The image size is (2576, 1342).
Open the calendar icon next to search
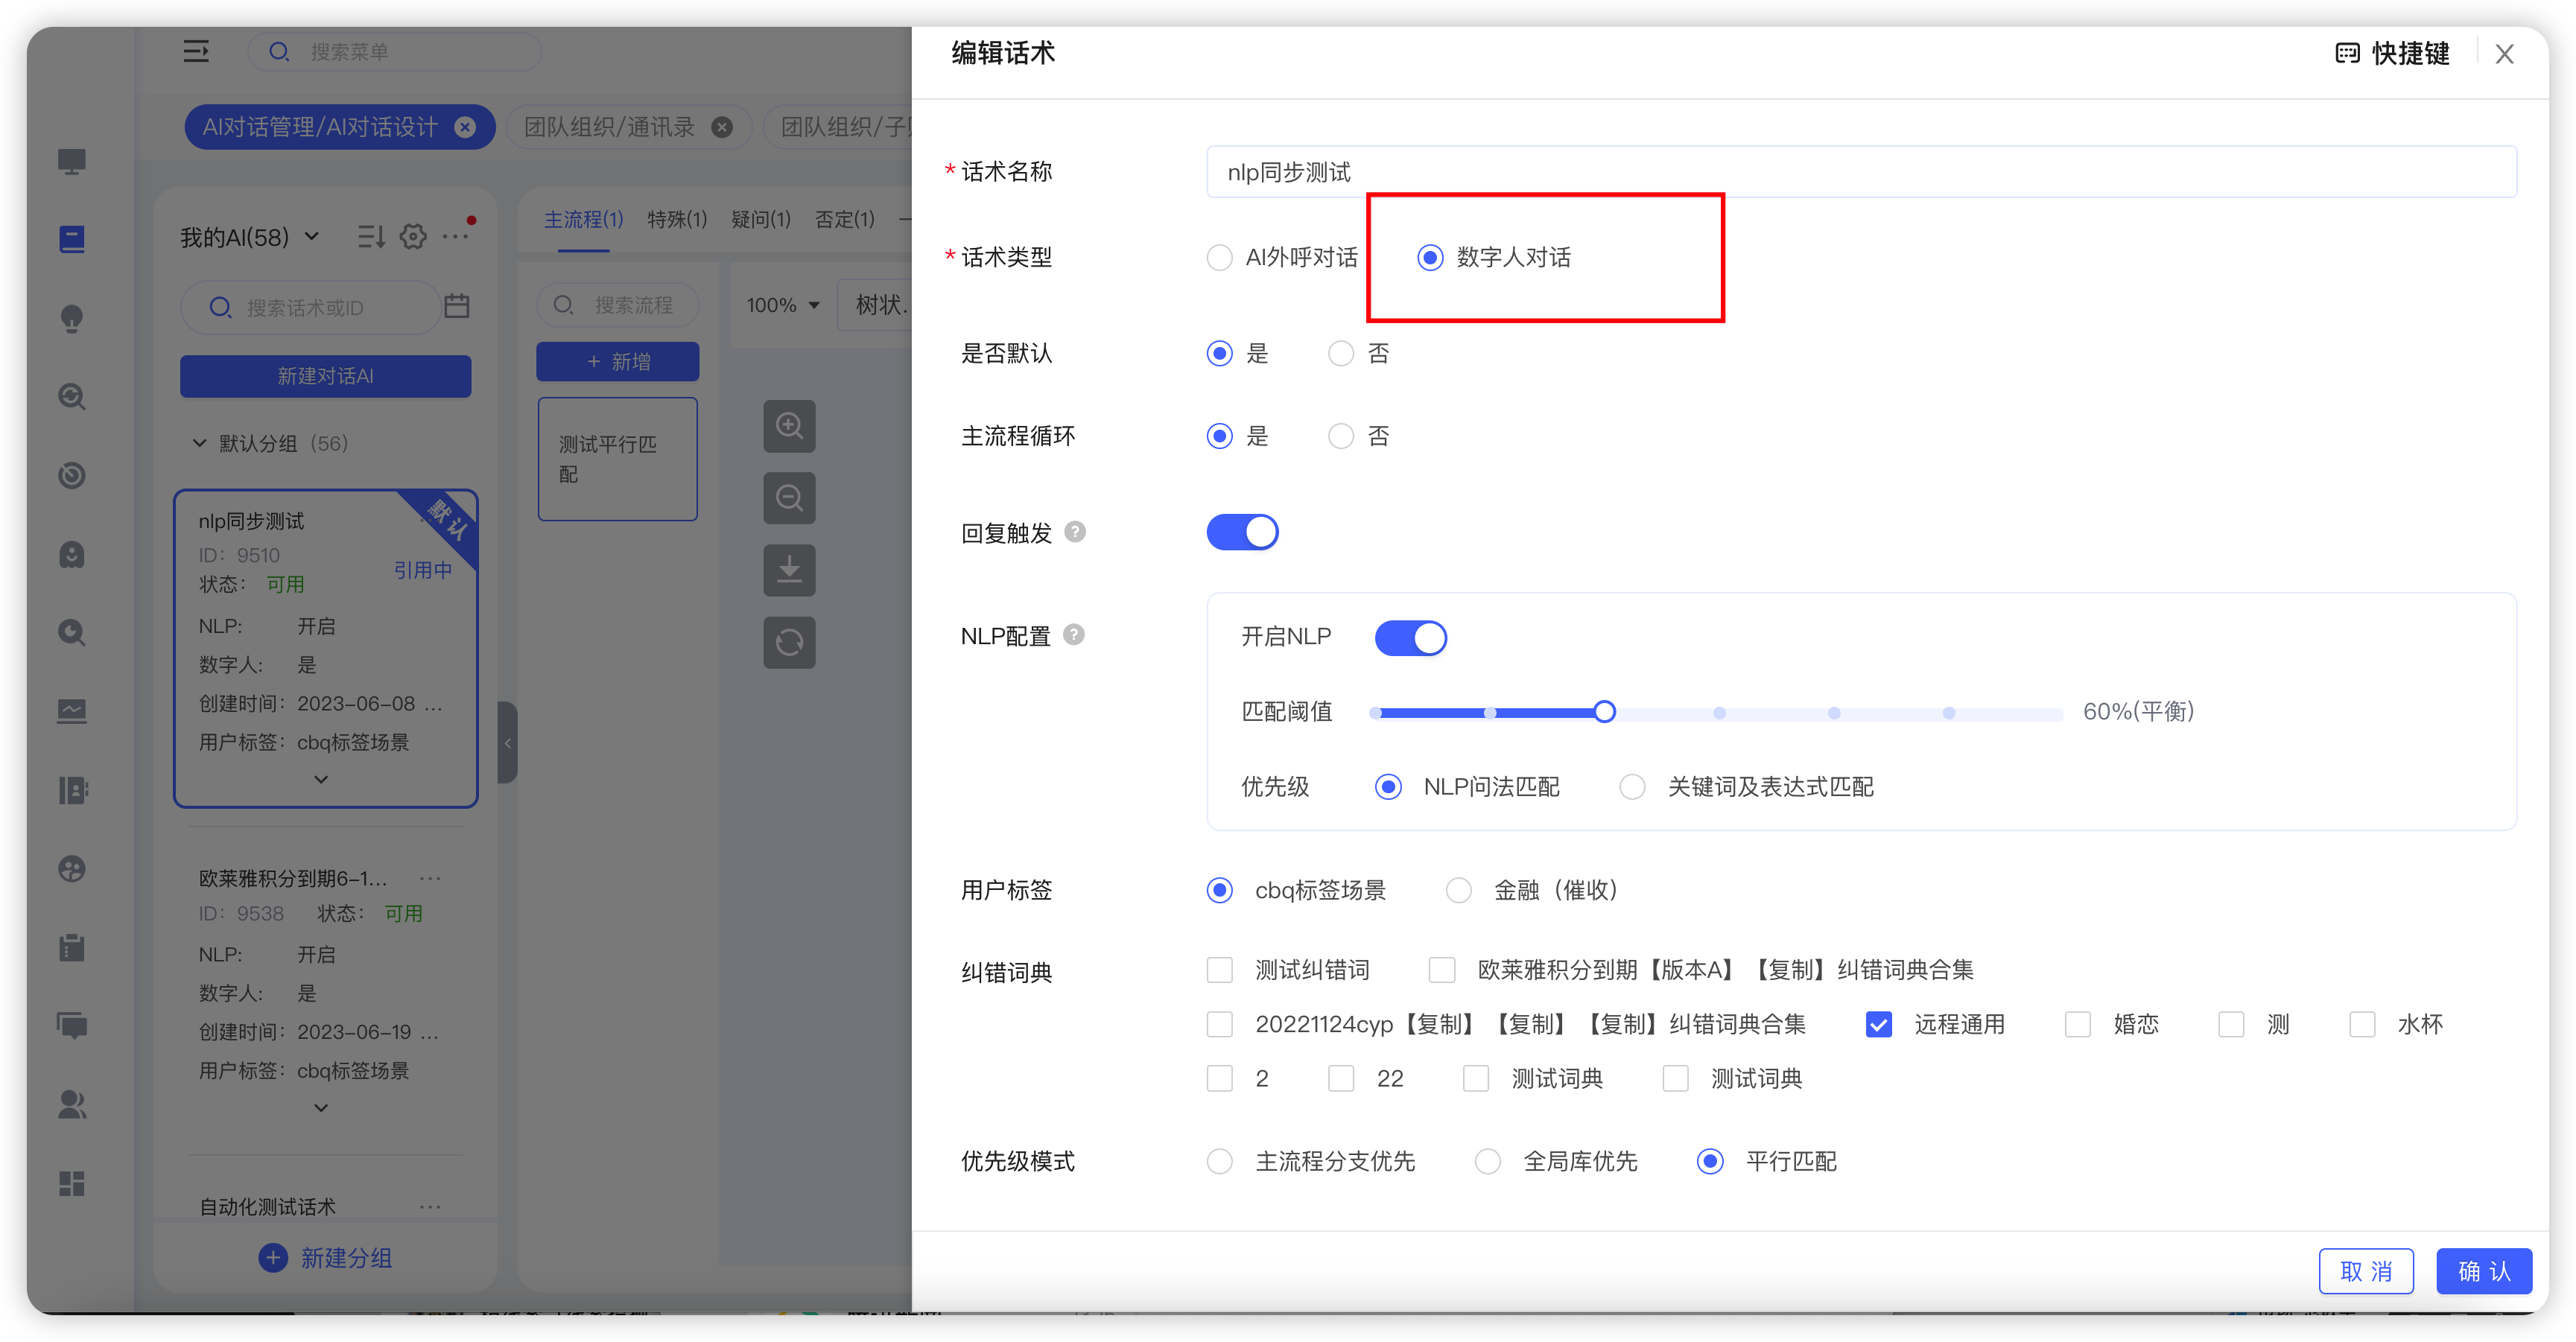(457, 306)
